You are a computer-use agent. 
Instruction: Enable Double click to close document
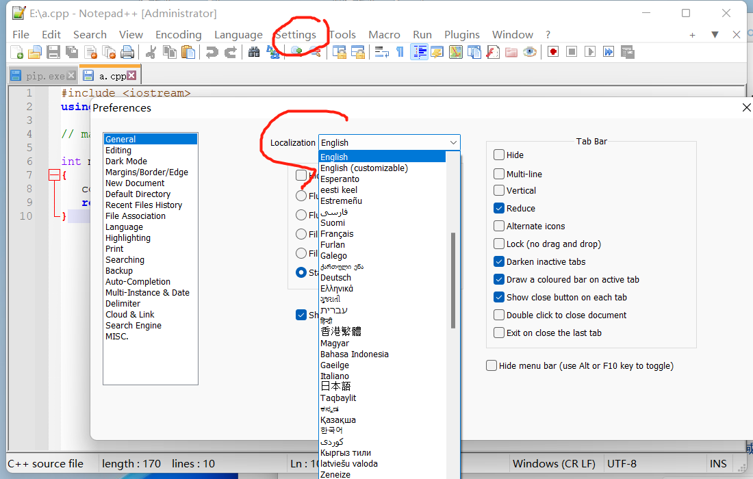[x=499, y=315]
